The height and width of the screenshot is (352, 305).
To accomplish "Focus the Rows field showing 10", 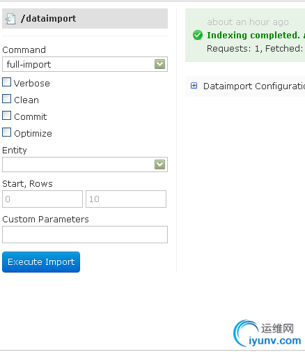I will [126, 199].
